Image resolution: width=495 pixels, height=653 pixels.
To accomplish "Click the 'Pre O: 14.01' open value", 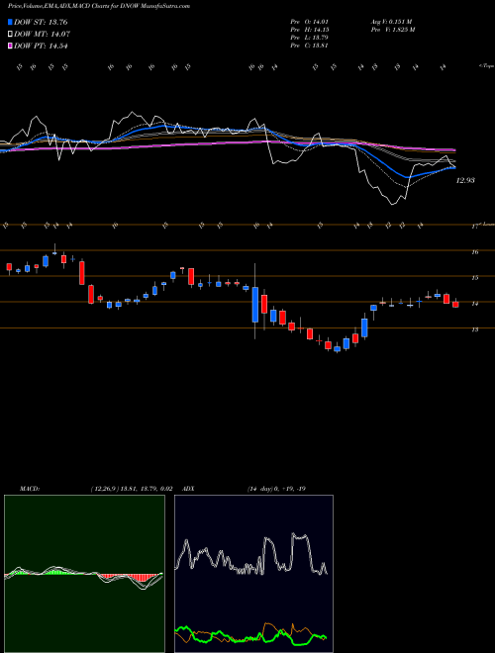I will [x=310, y=21].
